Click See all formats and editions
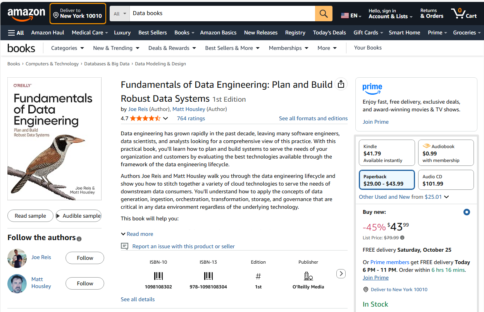 [x=313, y=118]
